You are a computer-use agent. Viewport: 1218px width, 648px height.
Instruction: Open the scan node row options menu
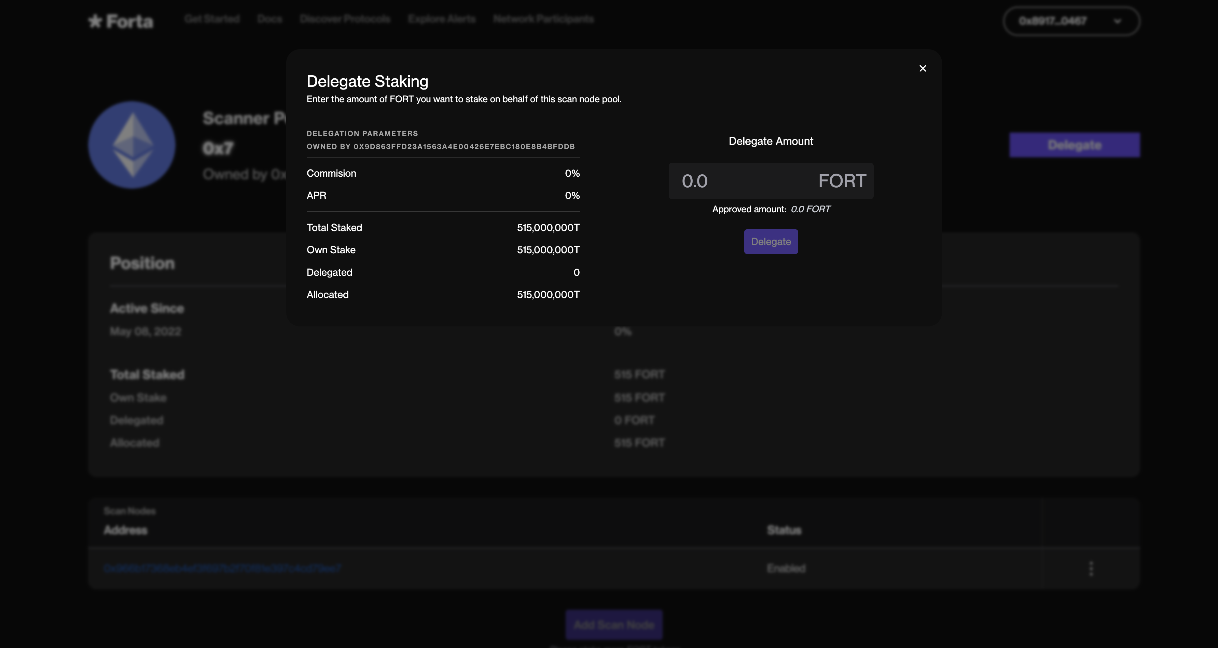pos(1091,568)
